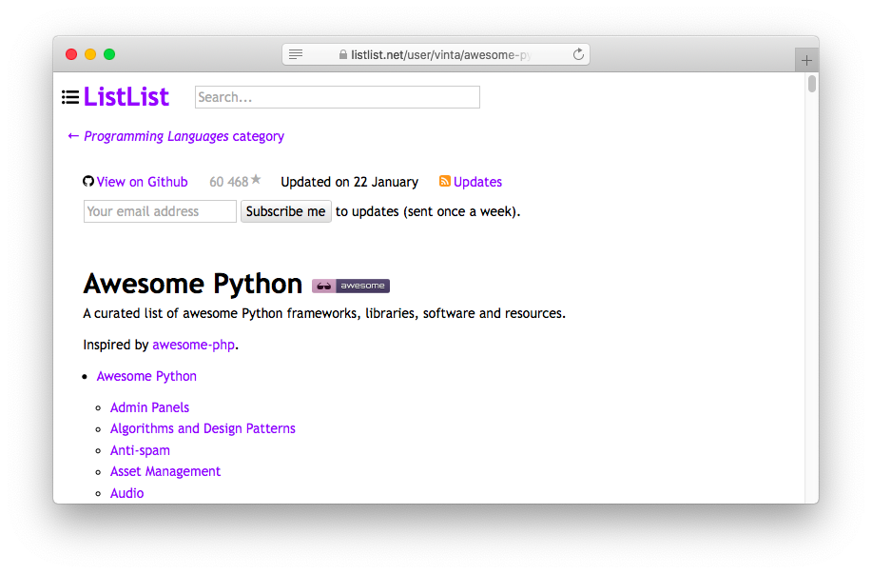Click the GitHub octocat icon
Viewport: 872px width, 574px height.
[x=88, y=182]
